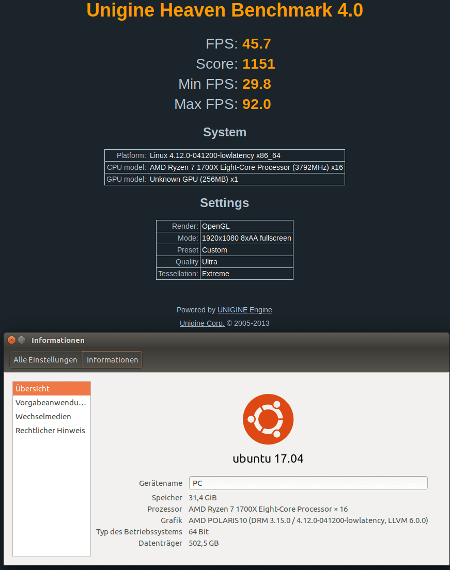Click the Informationen breadcrumb button
This screenshot has height=570, width=450.
pos(113,360)
